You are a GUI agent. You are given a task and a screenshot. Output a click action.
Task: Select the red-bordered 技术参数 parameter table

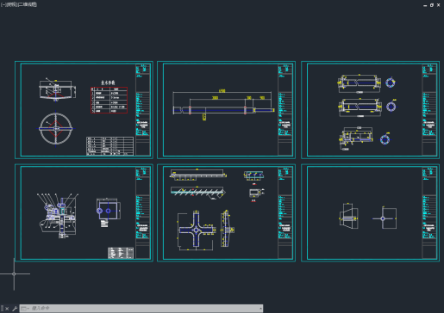[x=109, y=100]
